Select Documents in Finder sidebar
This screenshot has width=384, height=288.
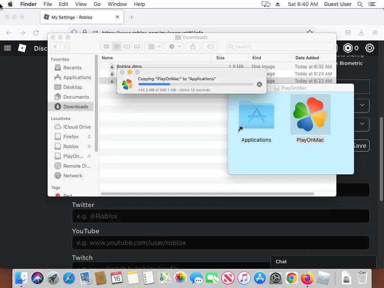click(72, 97)
